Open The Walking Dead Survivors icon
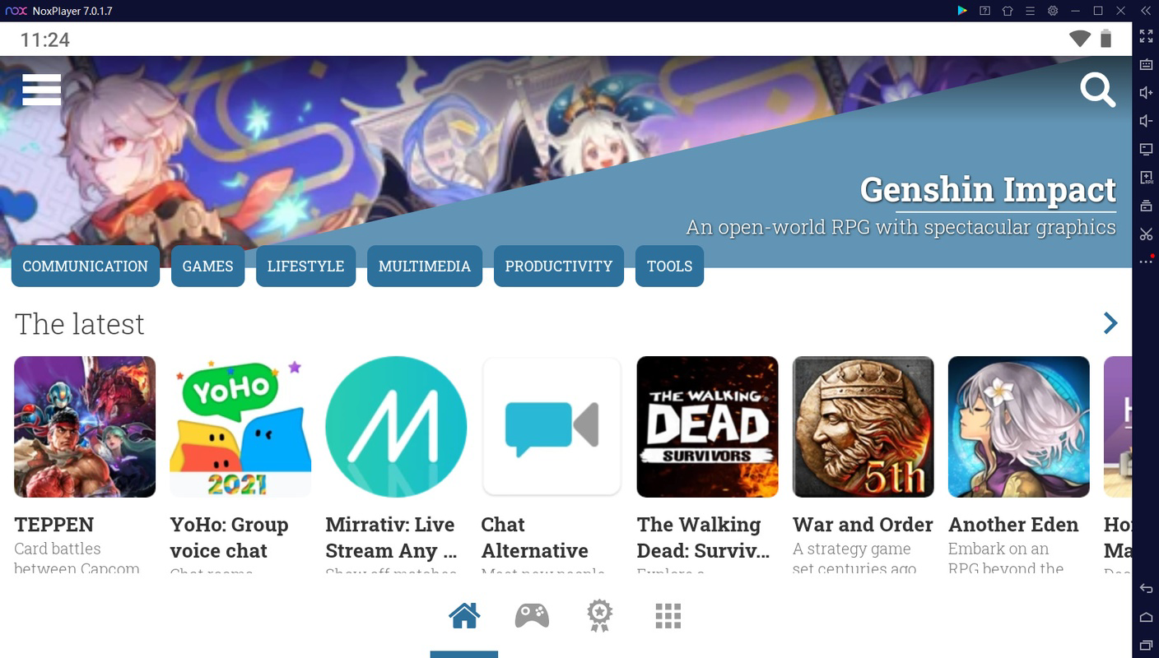Screen dimensions: 1159x658 click(x=707, y=427)
